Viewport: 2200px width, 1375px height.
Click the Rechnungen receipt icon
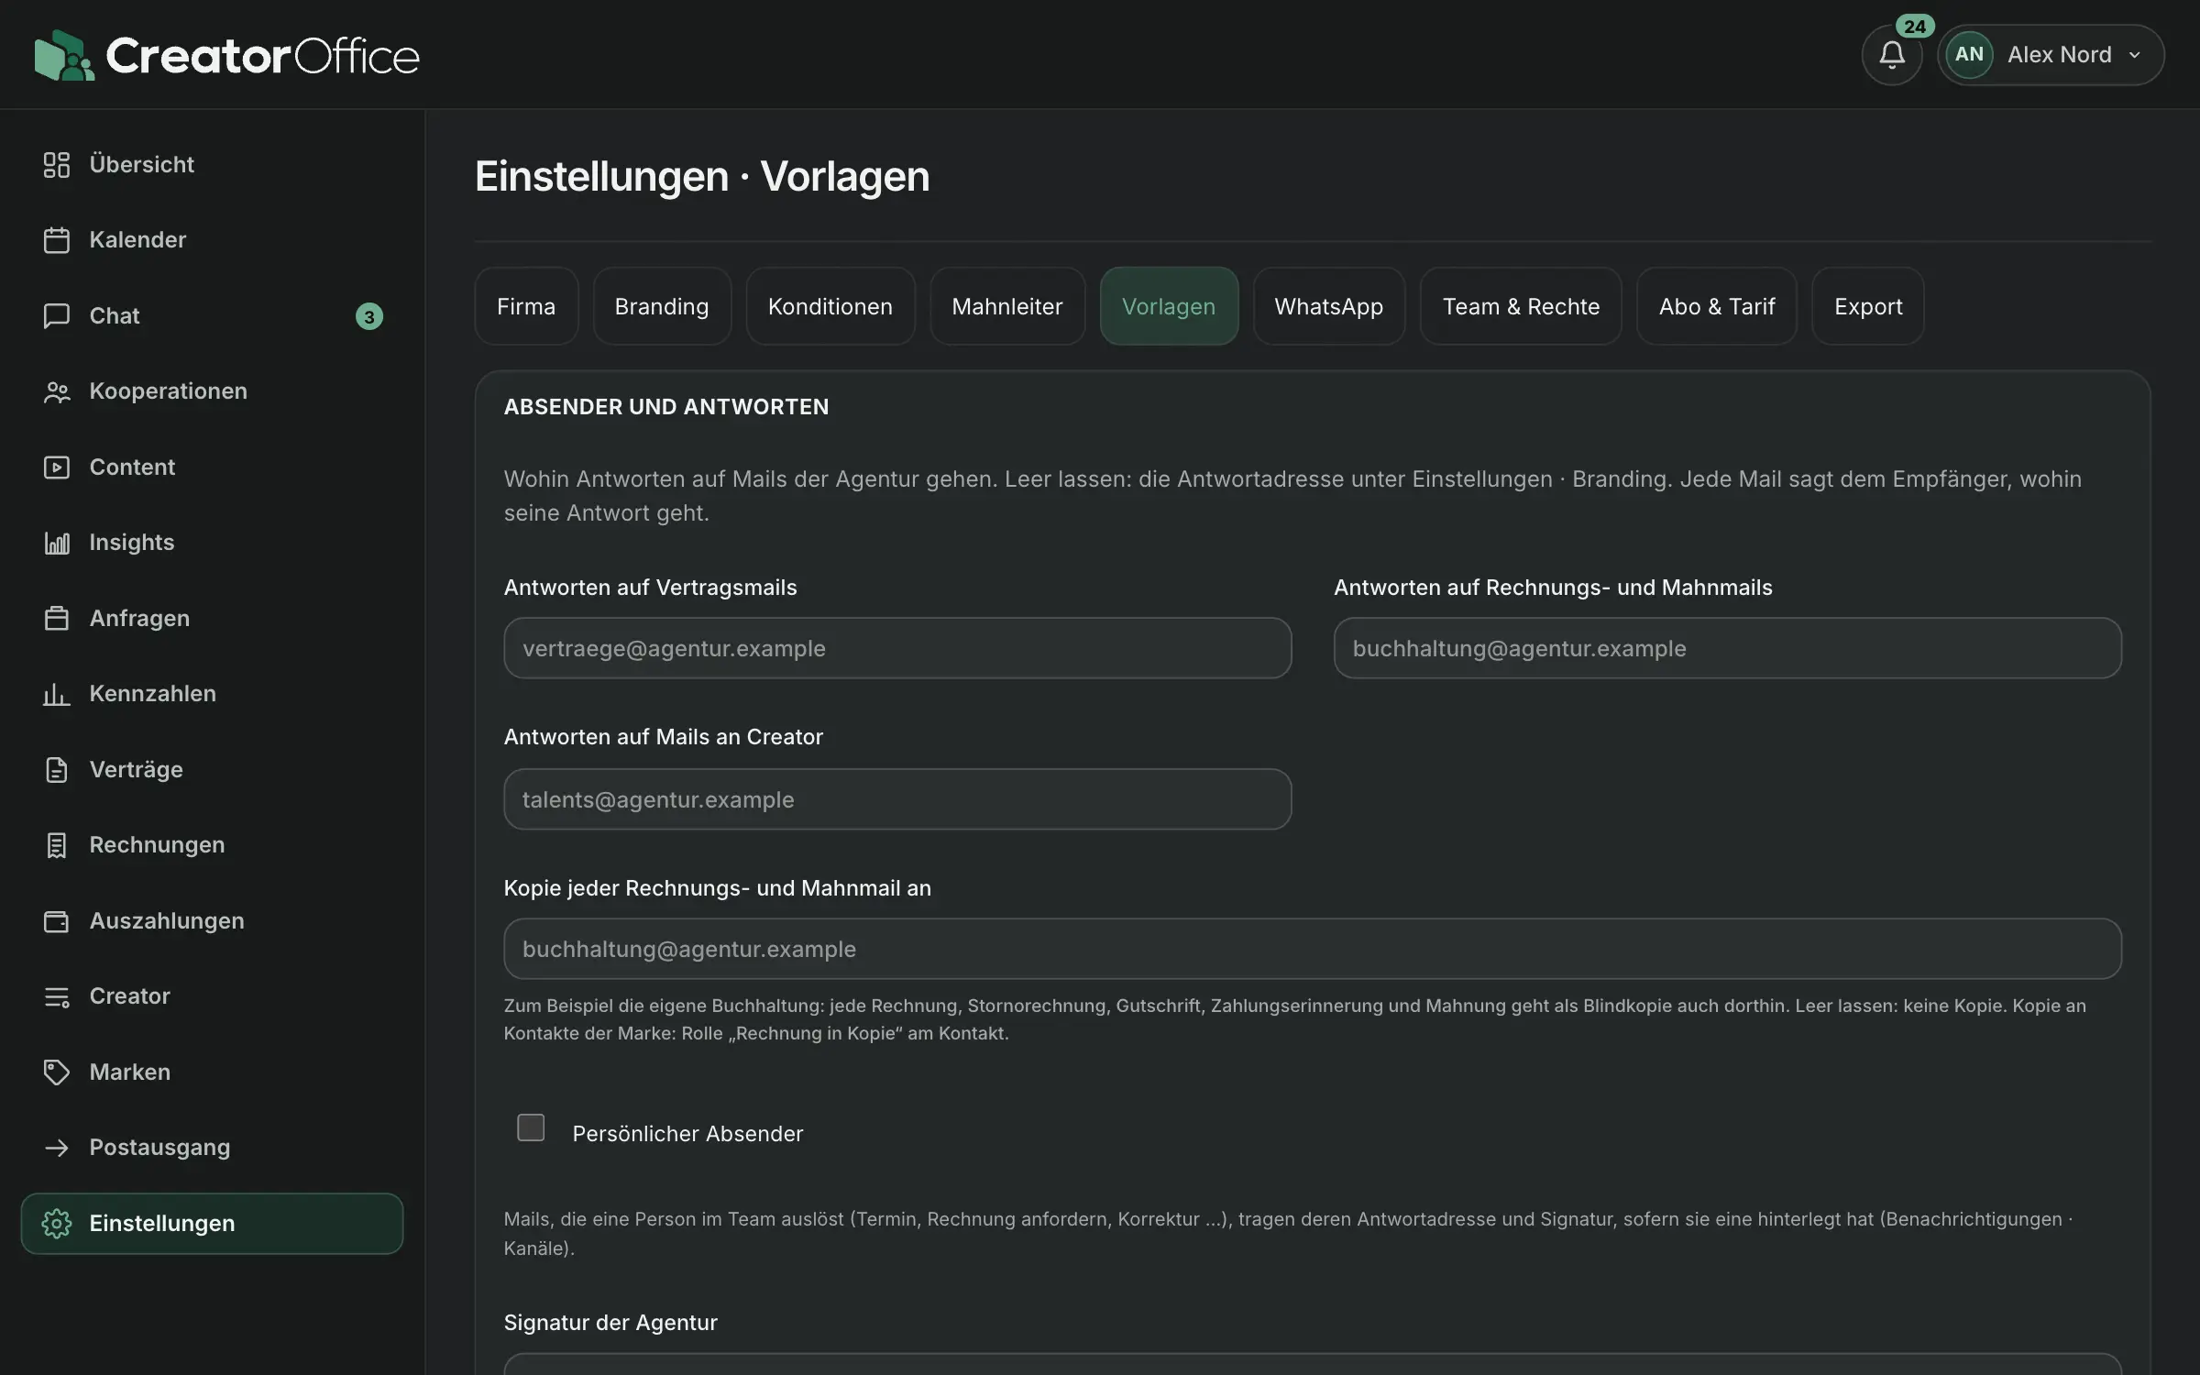tap(57, 845)
